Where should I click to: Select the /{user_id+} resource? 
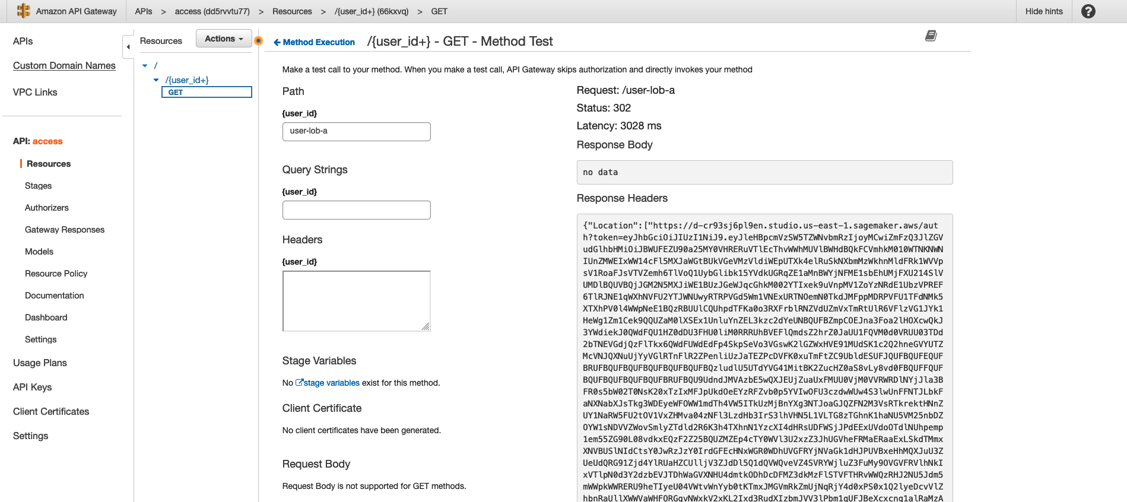coord(187,80)
